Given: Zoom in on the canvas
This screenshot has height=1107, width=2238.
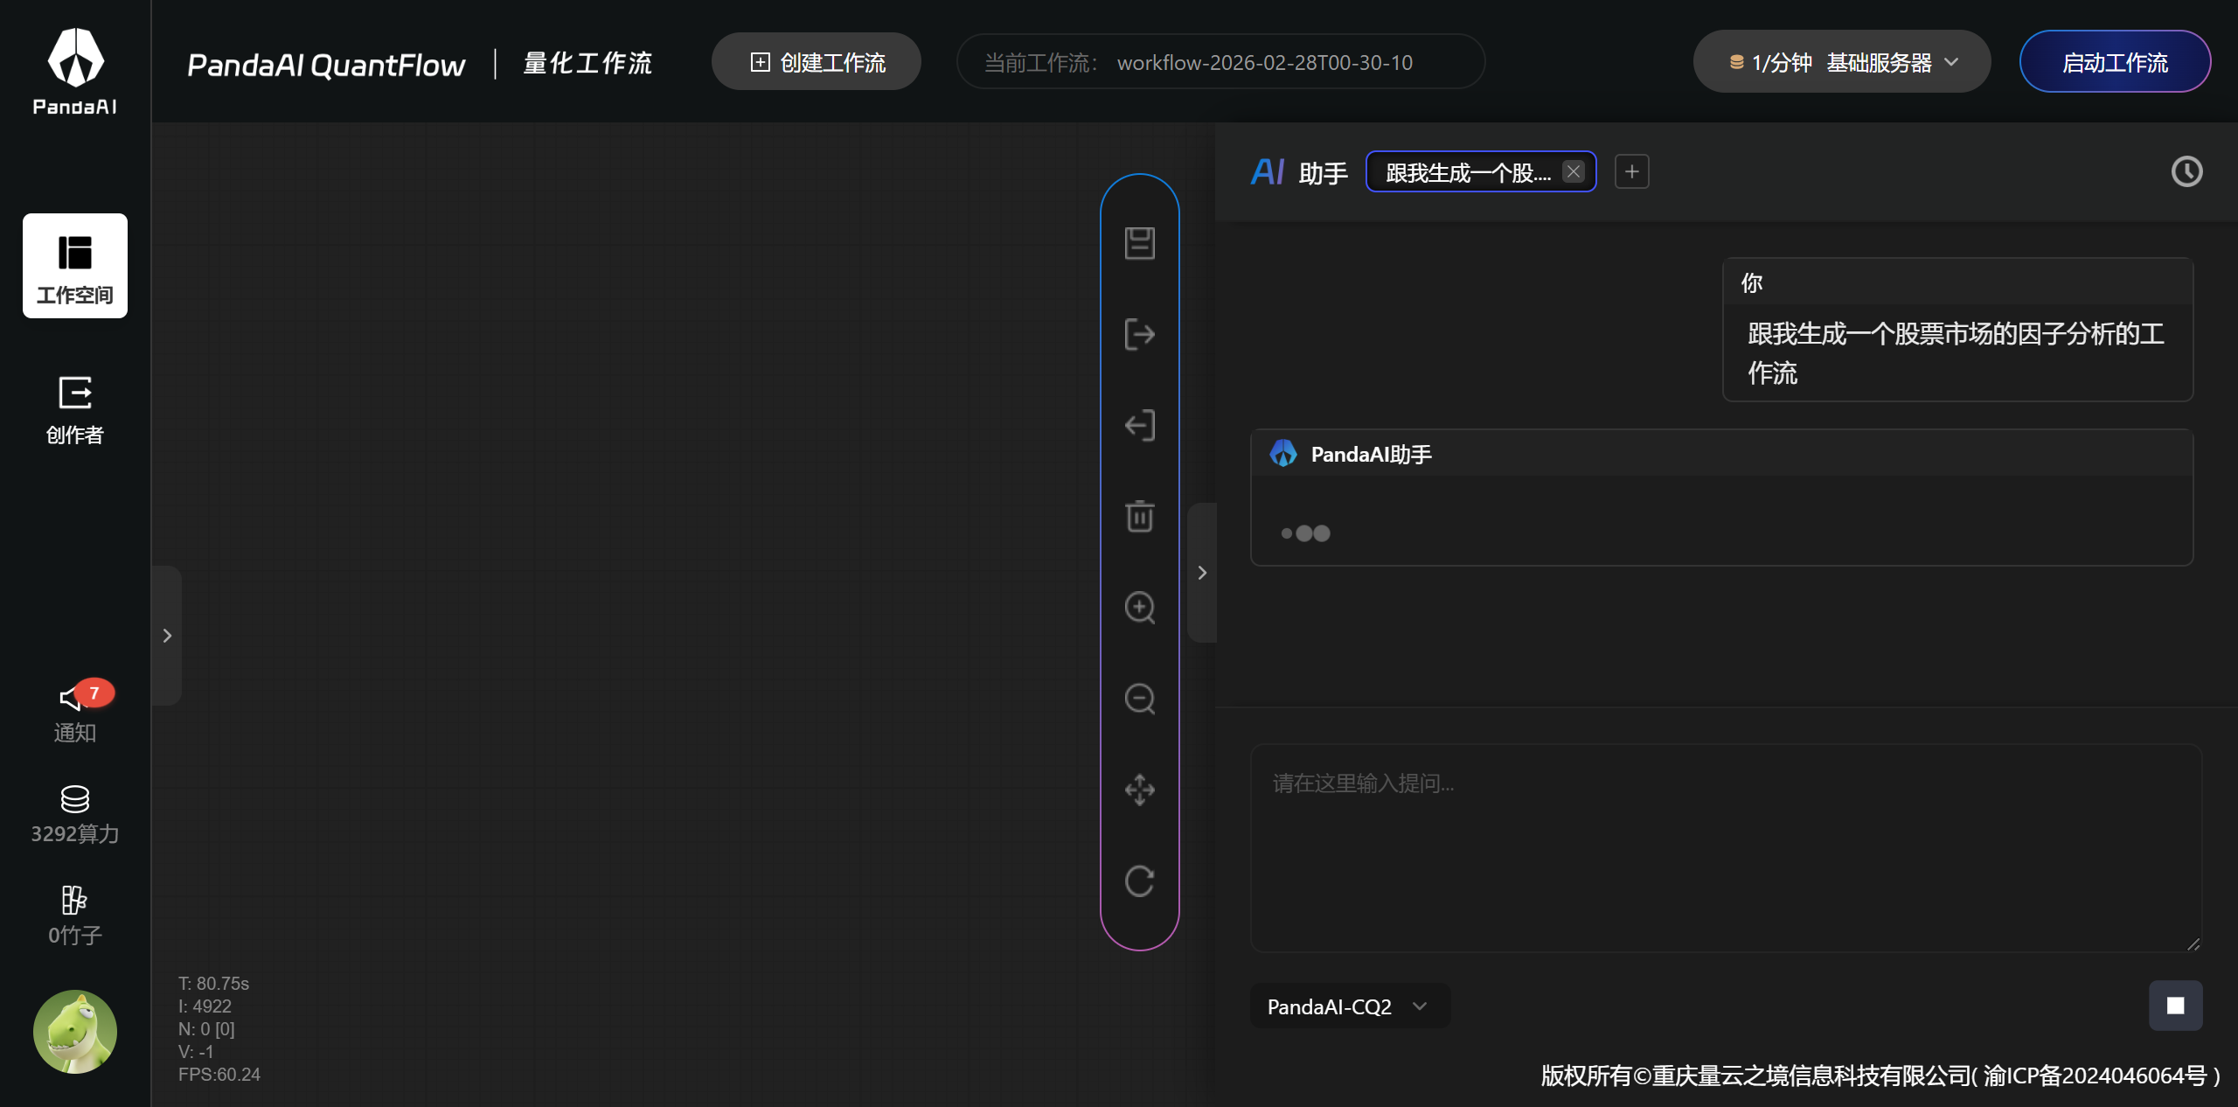Looking at the screenshot, I should click(x=1140, y=608).
